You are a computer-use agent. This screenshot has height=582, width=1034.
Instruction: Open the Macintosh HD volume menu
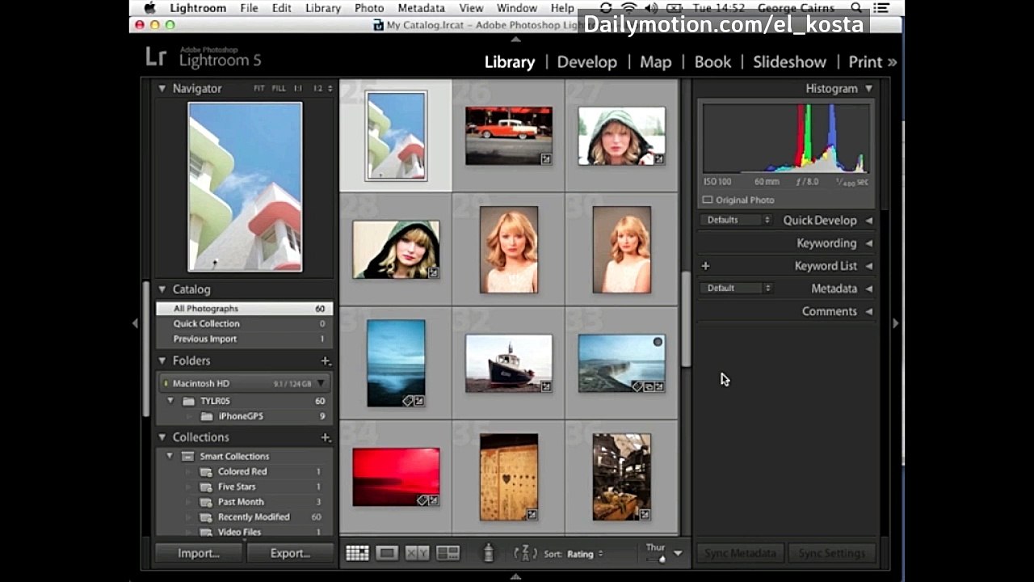321,384
